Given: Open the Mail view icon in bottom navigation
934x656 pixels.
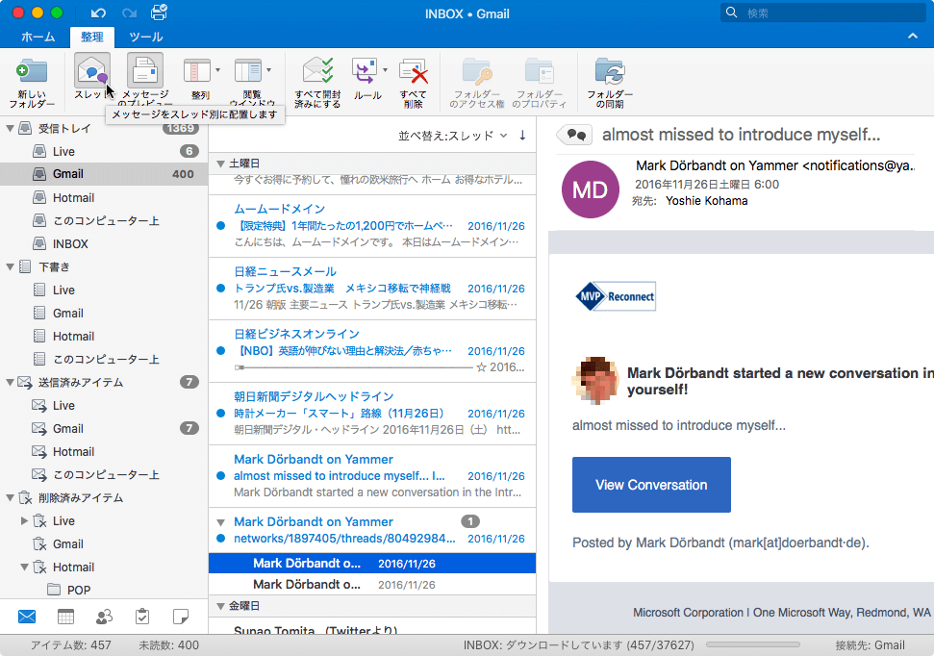Looking at the screenshot, I should [27, 617].
